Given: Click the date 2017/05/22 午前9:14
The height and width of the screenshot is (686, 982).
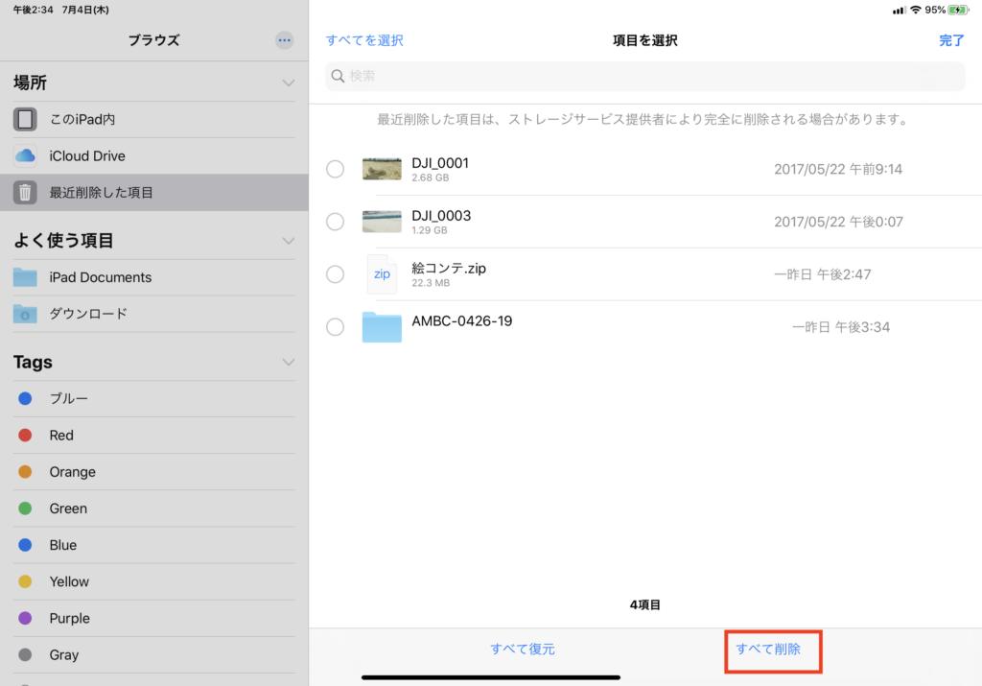Looking at the screenshot, I should point(838,169).
